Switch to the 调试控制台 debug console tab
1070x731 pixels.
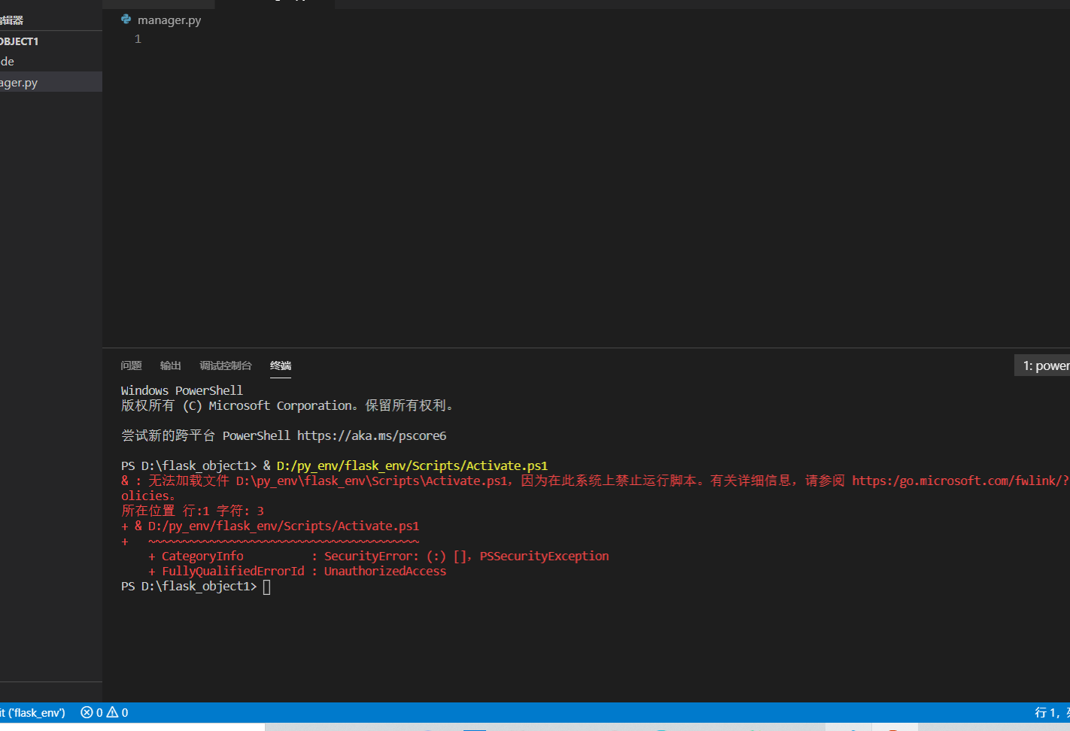pos(225,365)
